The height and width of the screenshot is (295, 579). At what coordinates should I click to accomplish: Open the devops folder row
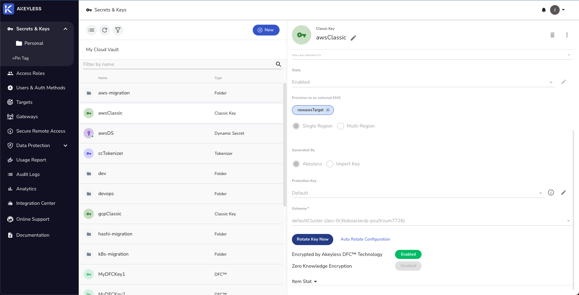coord(181,194)
